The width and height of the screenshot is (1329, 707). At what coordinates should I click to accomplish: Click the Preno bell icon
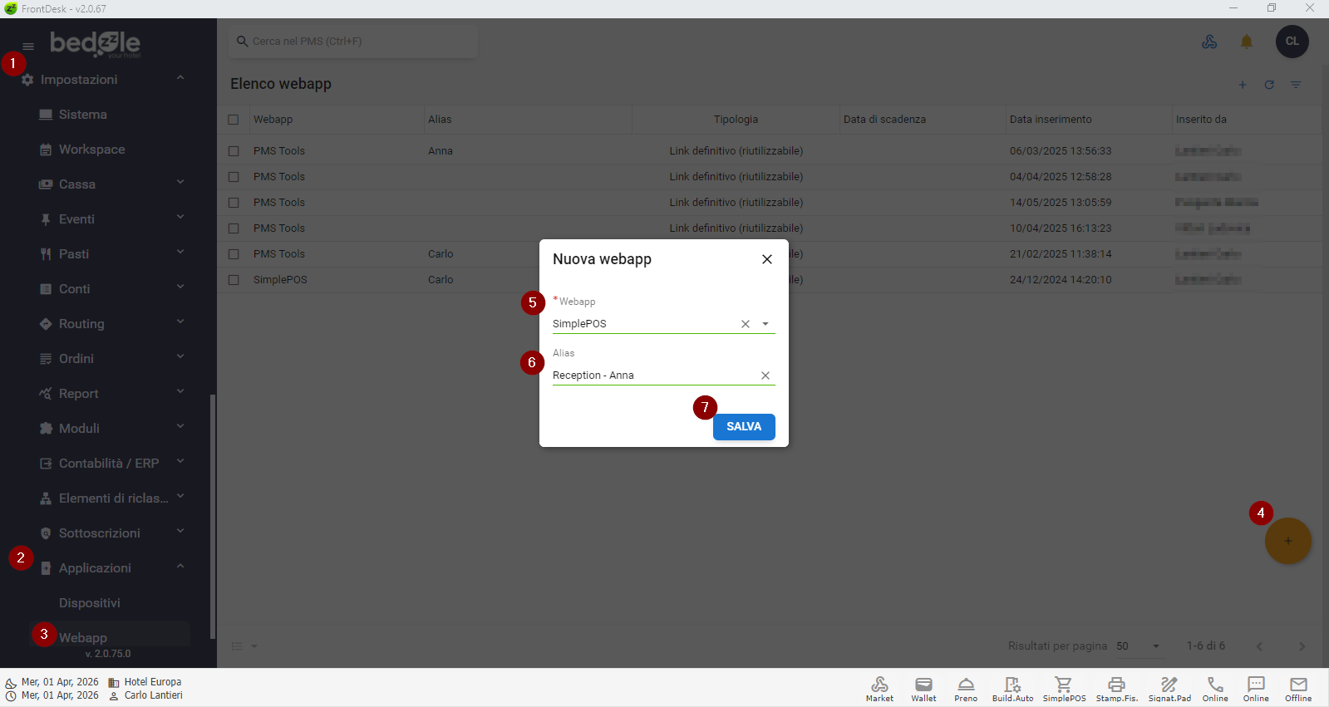click(x=966, y=687)
